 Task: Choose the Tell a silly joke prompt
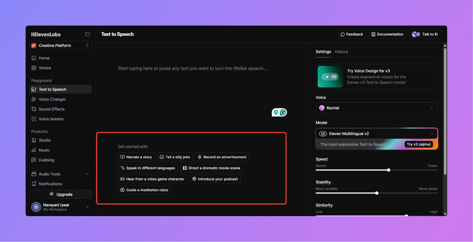pyautogui.click(x=175, y=157)
